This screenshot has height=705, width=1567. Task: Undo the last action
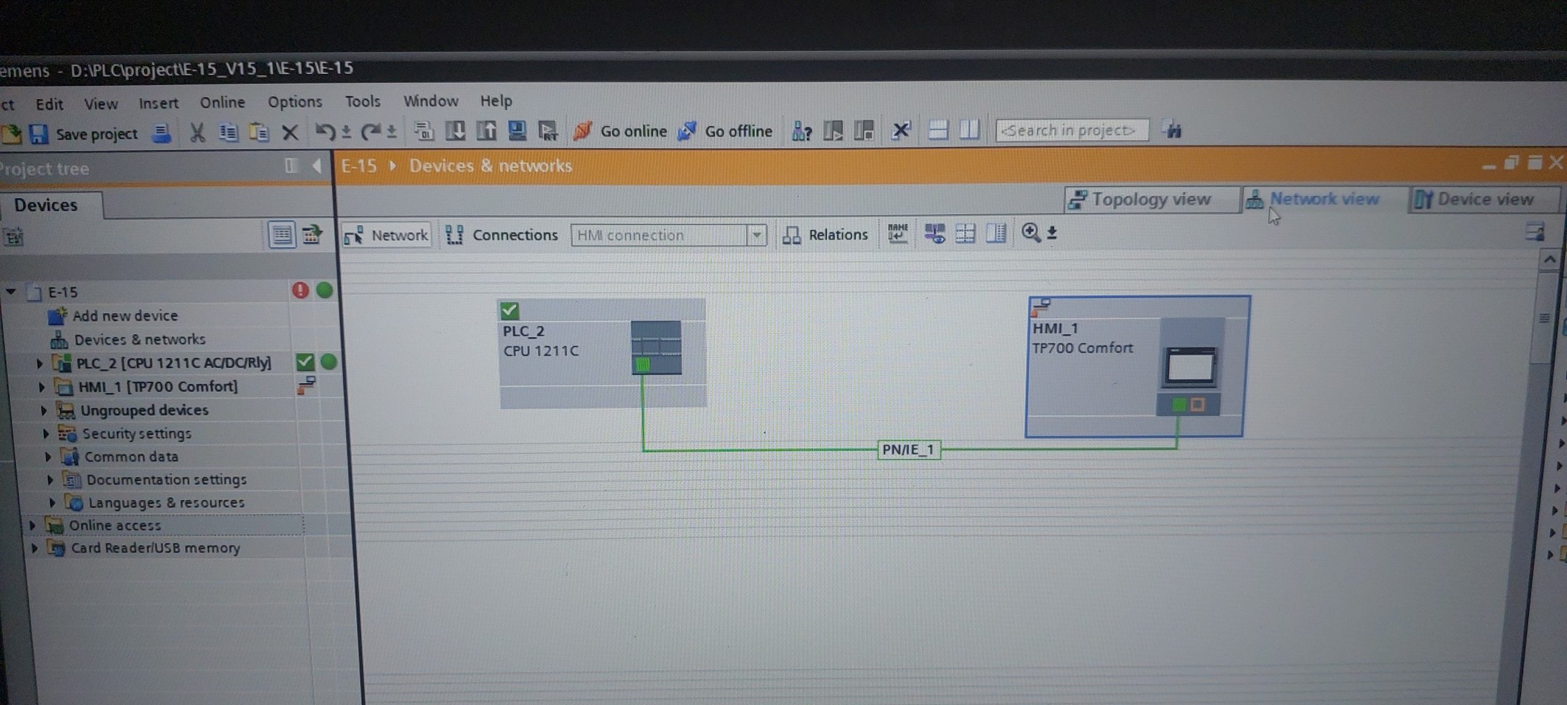(x=325, y=132)
